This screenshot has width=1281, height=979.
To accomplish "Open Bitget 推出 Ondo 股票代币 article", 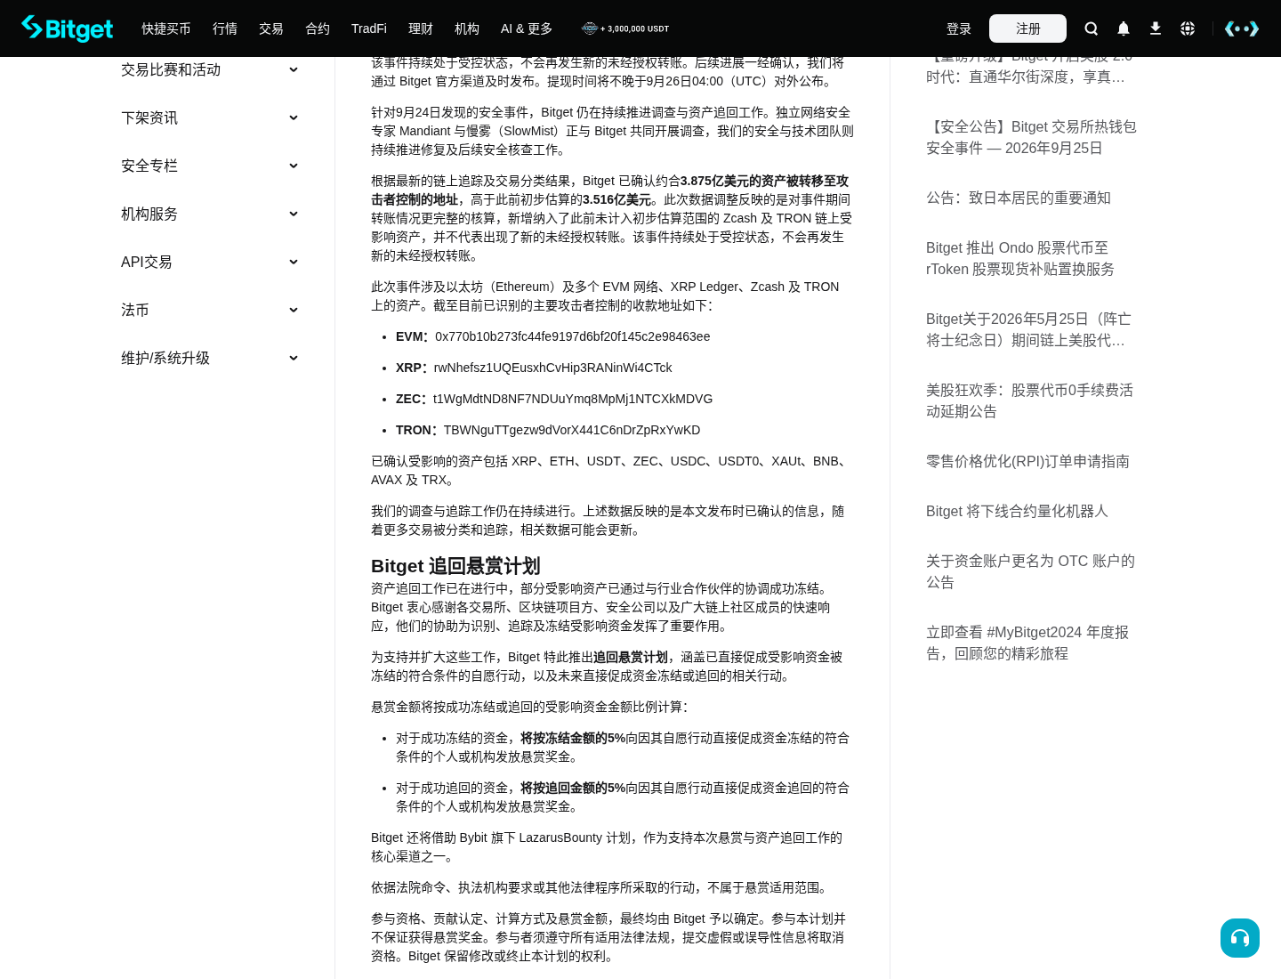I will click(x=1020, y=258).
